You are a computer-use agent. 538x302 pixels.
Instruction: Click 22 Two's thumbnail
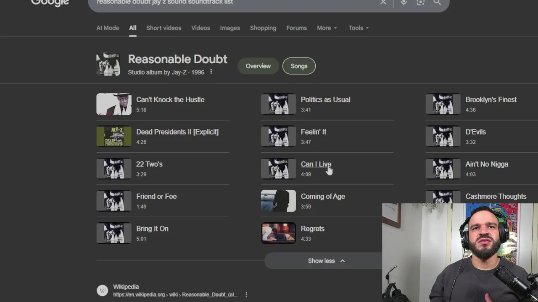click(114, 169)
